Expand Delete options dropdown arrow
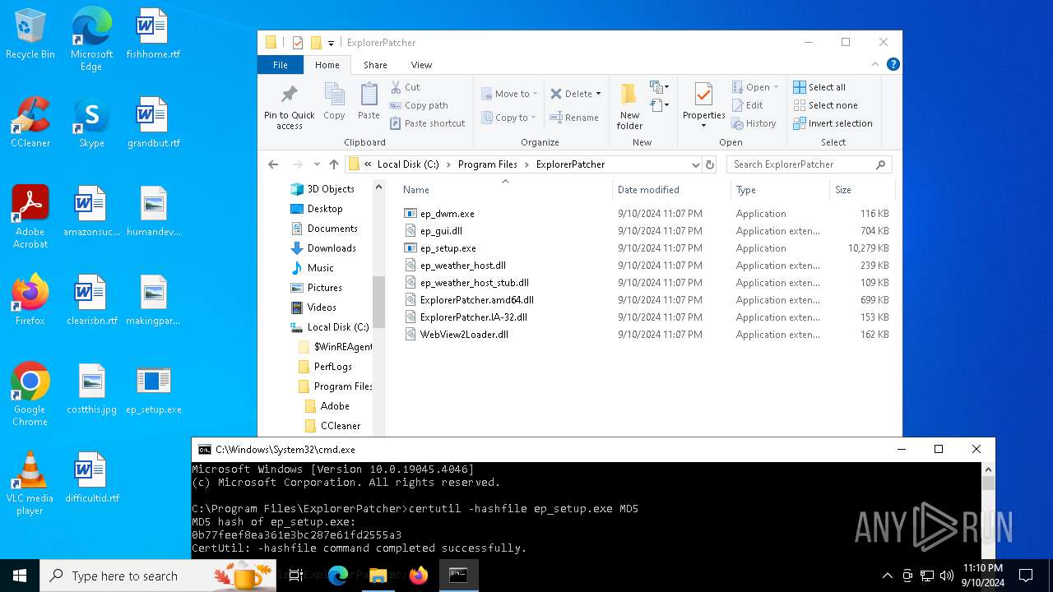The height and width of the screenshot is (592, 1053). click(x=598, y=94)
